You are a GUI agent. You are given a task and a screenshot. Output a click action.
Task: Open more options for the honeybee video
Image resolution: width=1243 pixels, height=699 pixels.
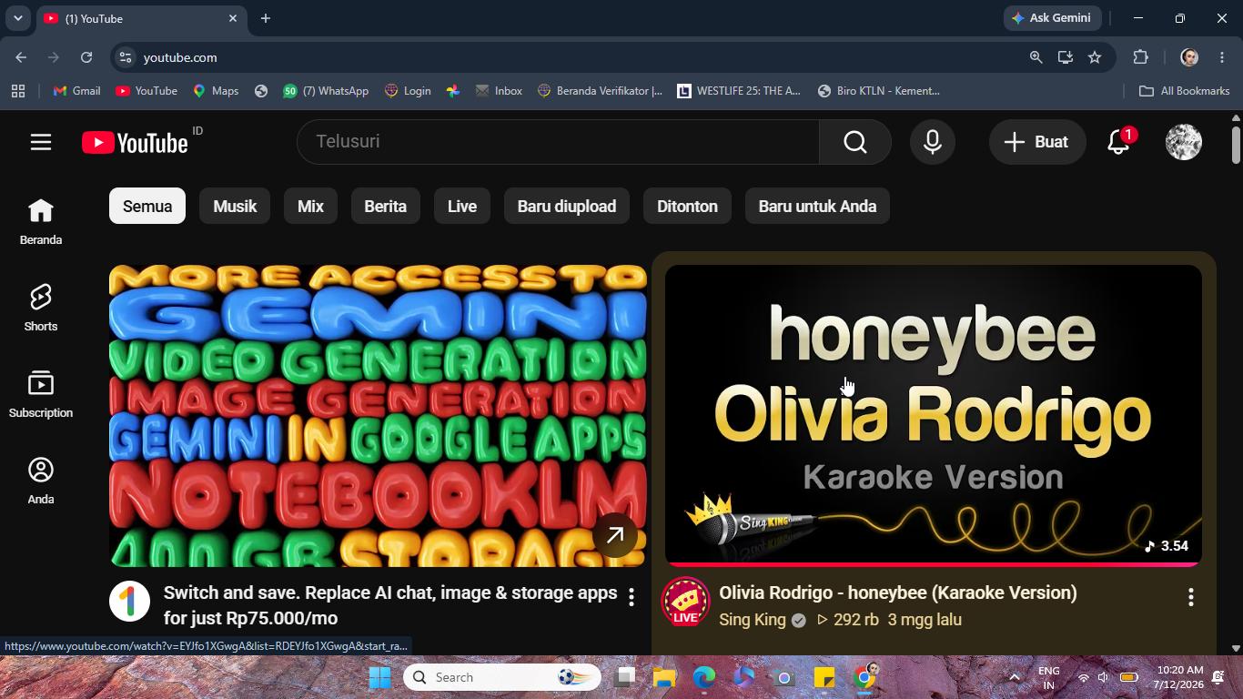point(1190,597)
